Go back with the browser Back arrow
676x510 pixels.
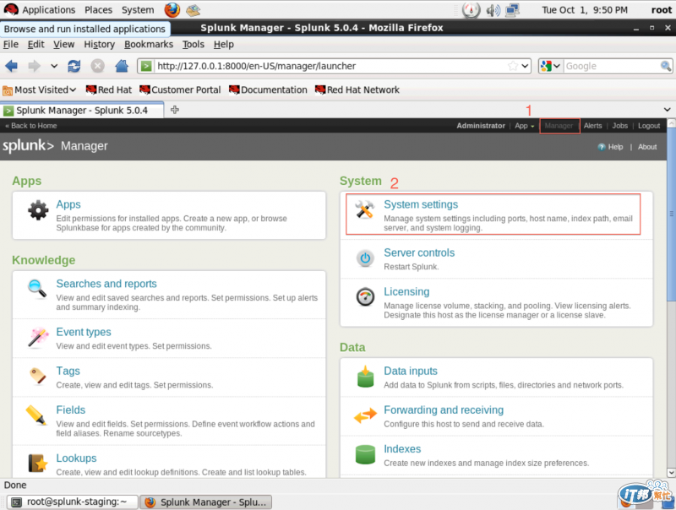(11, 66)
